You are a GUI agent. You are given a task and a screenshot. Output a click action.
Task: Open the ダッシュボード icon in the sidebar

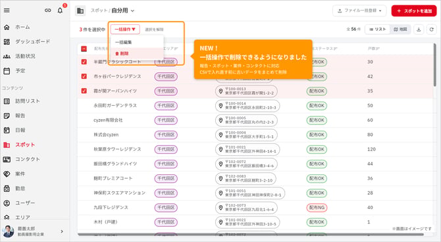[x=7, y=41]
